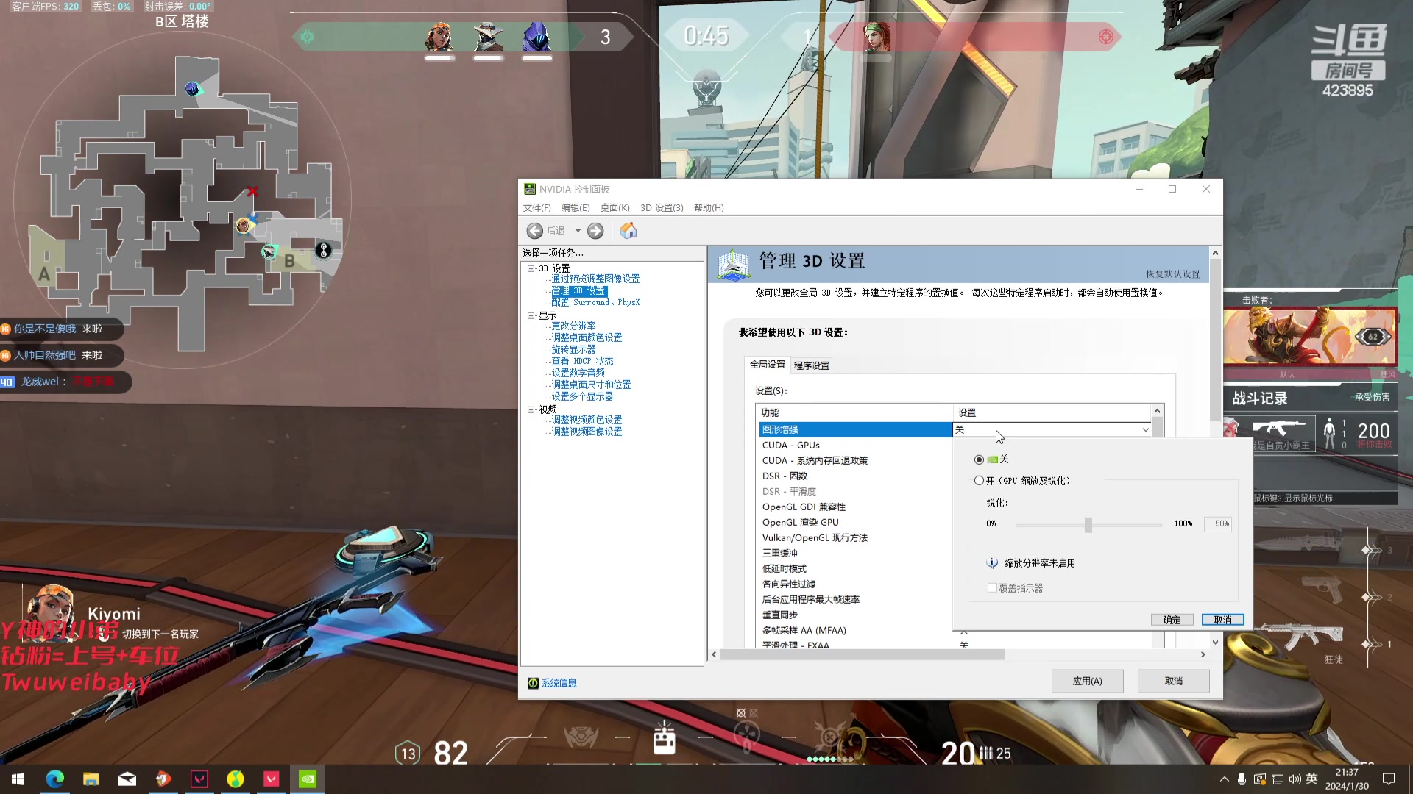Select the CUDA - 系统内存回退政策 row

(x=855, y=461)
